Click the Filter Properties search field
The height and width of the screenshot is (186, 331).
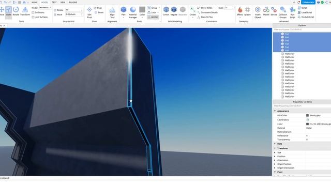302,106
